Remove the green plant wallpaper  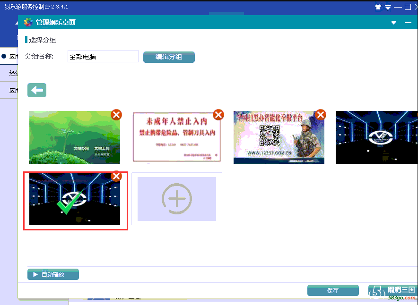pyautogui.click(x=116, y=115)
